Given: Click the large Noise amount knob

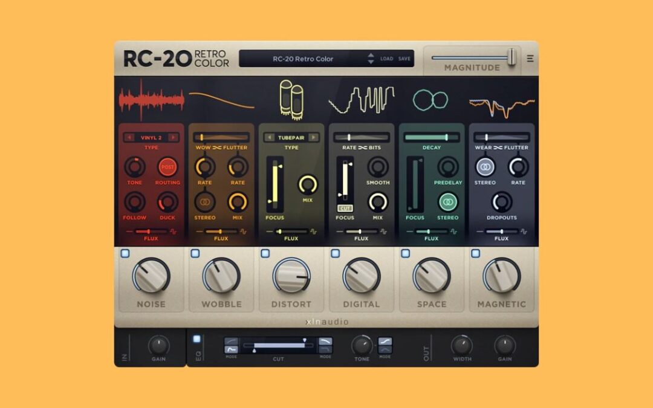Looking at the screenshot, I should coord(151,277).
